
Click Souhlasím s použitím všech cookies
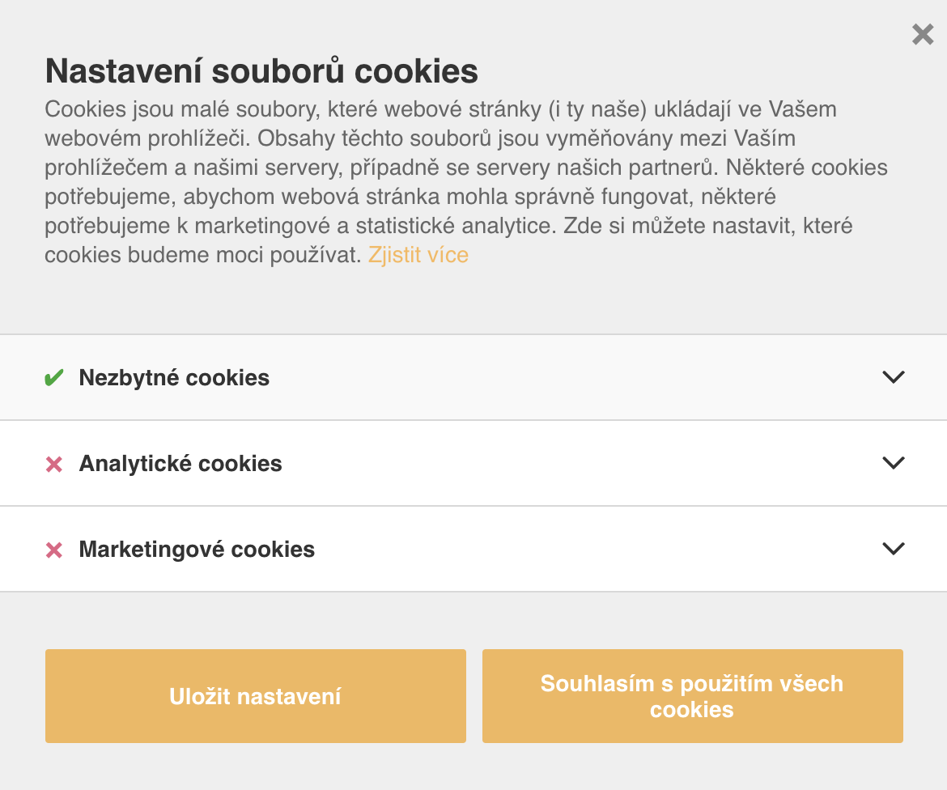691,696
